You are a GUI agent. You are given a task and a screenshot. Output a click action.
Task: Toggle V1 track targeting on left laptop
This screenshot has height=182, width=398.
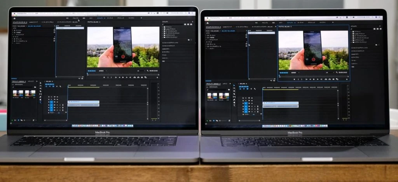coord(51,102)
